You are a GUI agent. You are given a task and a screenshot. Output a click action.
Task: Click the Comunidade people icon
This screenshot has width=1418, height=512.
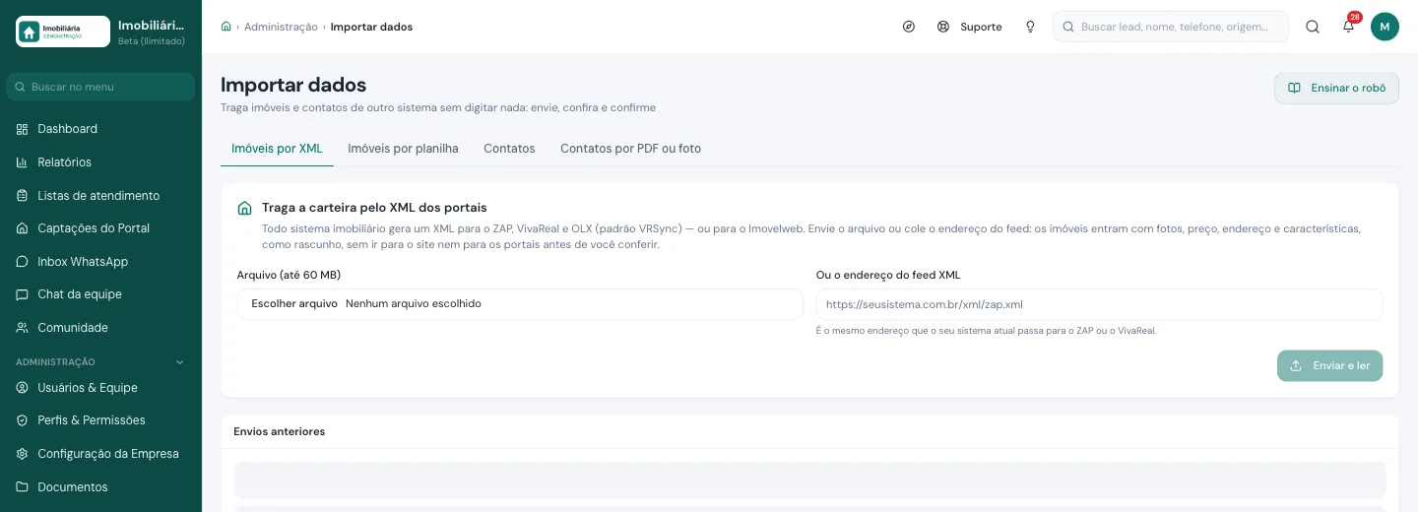tap(22, 328)
